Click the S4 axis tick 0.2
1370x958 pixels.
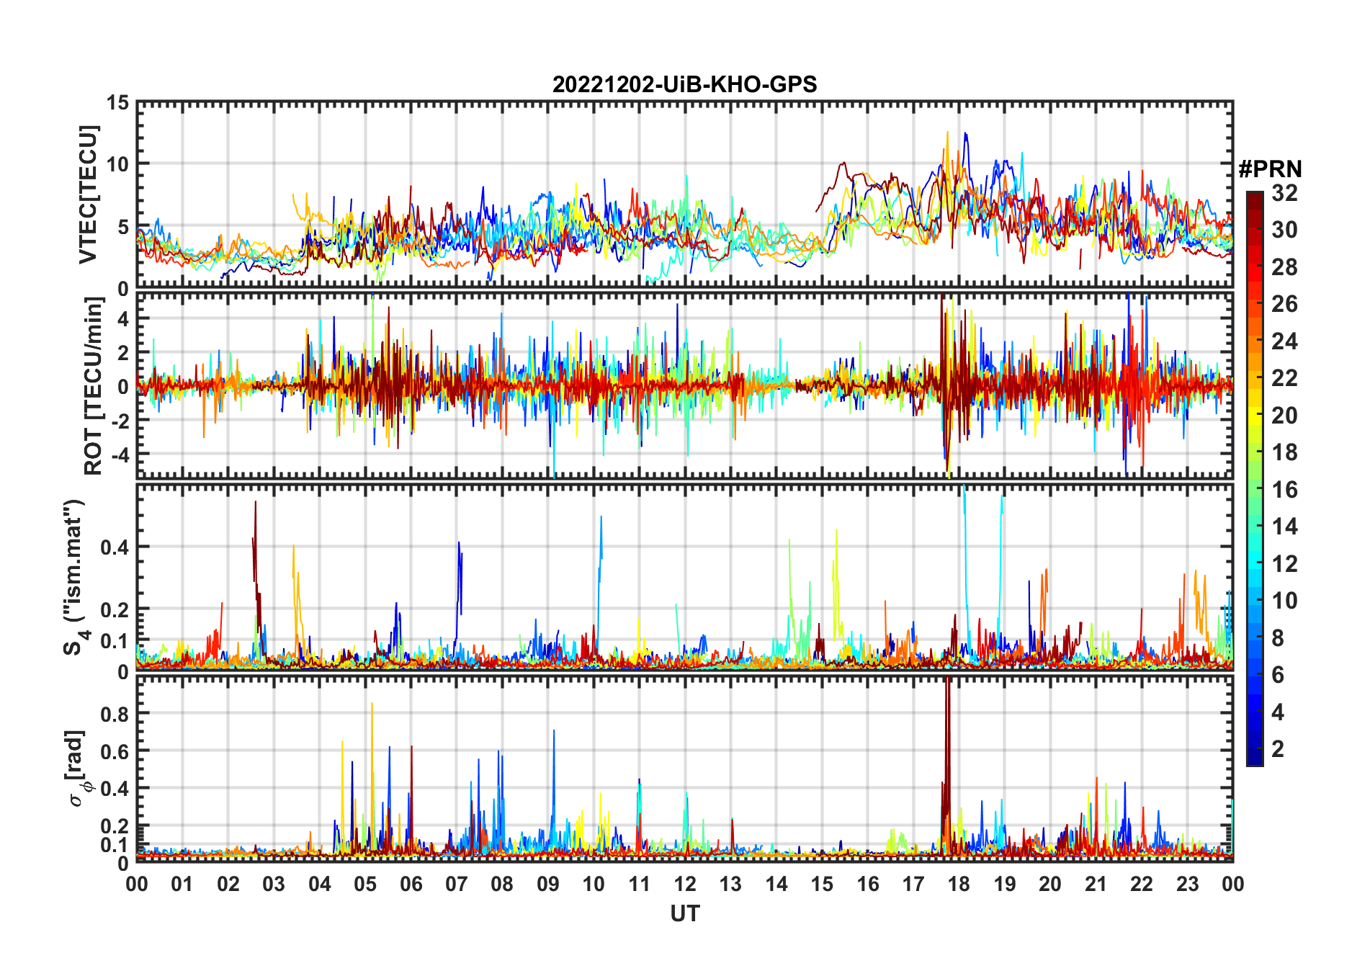(x=115, y=609)
